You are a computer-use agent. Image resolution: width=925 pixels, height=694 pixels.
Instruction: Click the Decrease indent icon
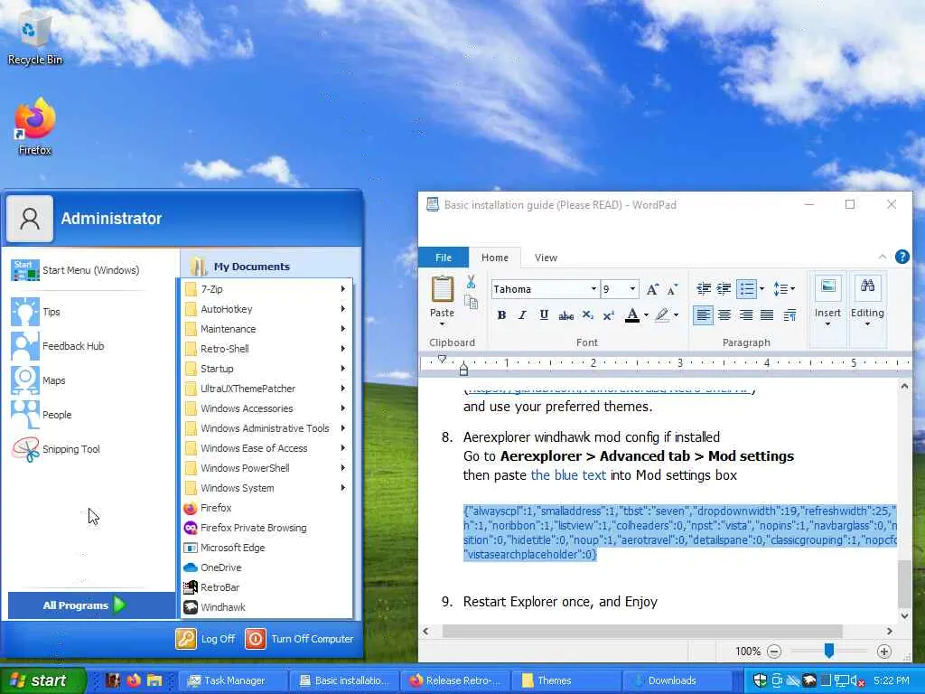coord(703,288)
